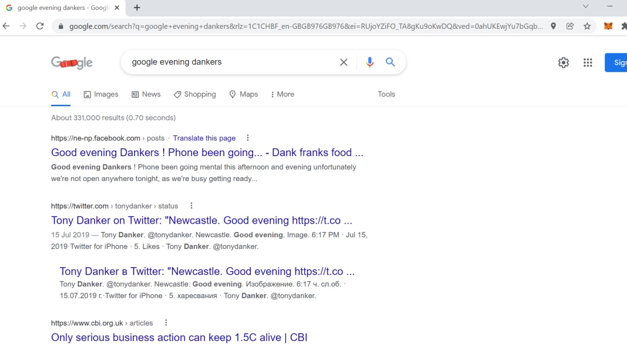Open the tab search chevron
This screenshot has height=347, width=627.
[x=586, y=6]
